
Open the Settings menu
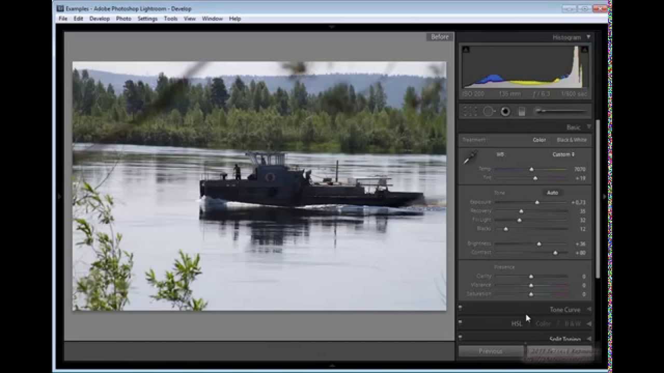click(147, 19)
